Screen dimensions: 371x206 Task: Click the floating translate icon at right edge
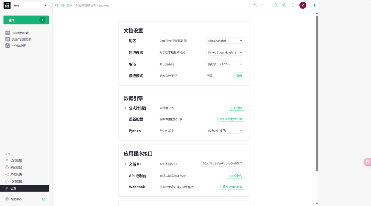pyautogui.click(x=367, y=162)
